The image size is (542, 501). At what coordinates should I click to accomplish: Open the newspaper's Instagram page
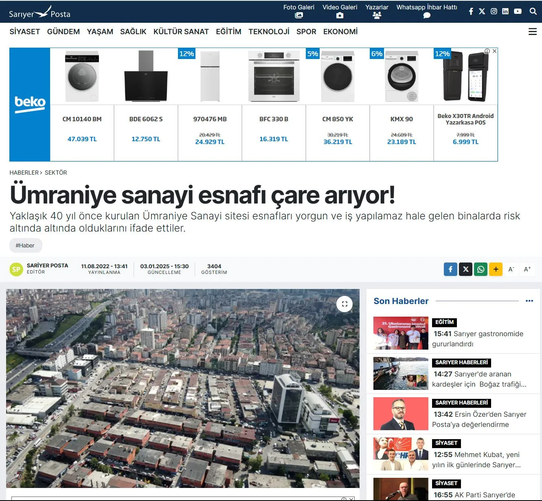tap(493, 11)
